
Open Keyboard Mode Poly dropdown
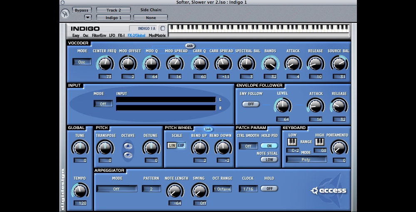306,159
